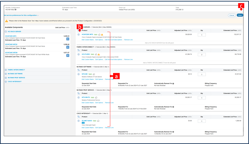This screenshot has width=249, height=144.
Task: Add HCIAF240C-M7SN using the blue plus icon
Action: pos(68,56)
